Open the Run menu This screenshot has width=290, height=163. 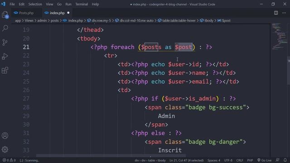(x=68, y=4)
